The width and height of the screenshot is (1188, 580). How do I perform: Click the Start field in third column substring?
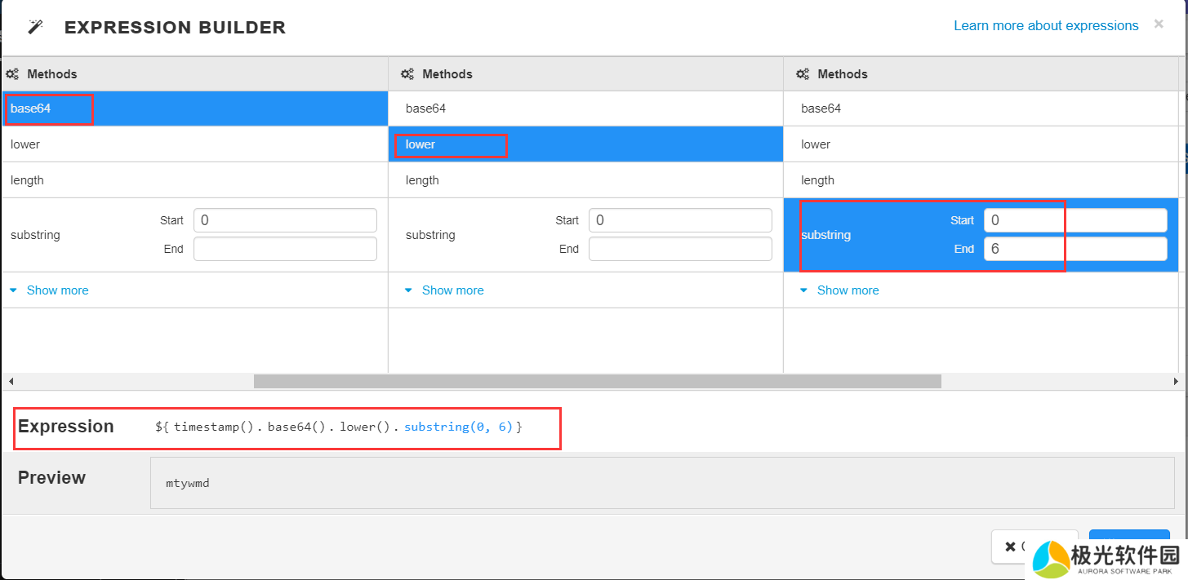click(x=1075, y=220)
